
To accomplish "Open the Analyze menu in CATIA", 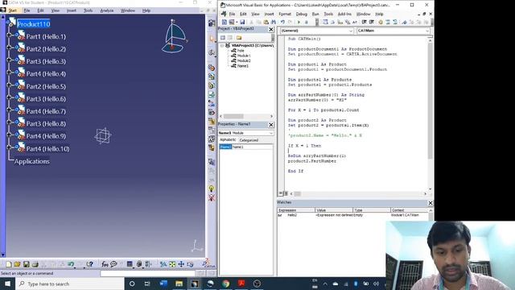I will pos(107,10).
